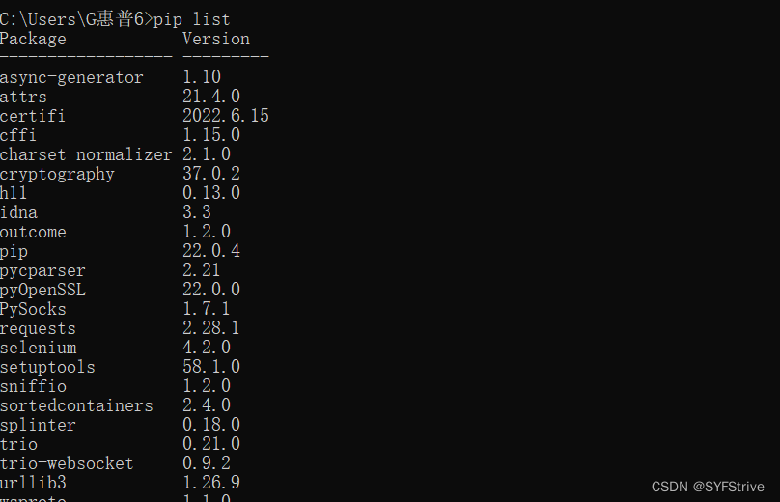
Task: Click the PySocks package entry
Action: 33,309
